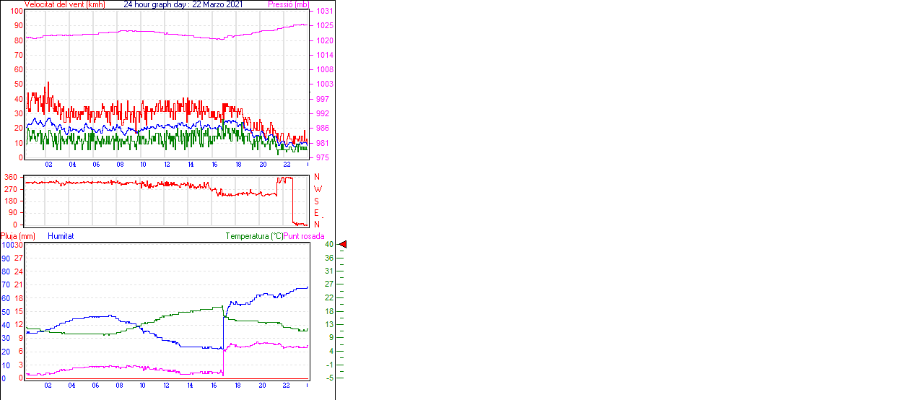
Task: Click the 'E' wind direction label
Action: point(317,213)
